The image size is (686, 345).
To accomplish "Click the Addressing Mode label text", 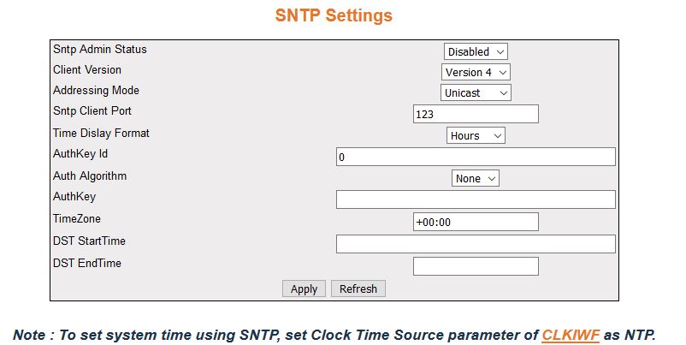I will click(x=96, y=91).
